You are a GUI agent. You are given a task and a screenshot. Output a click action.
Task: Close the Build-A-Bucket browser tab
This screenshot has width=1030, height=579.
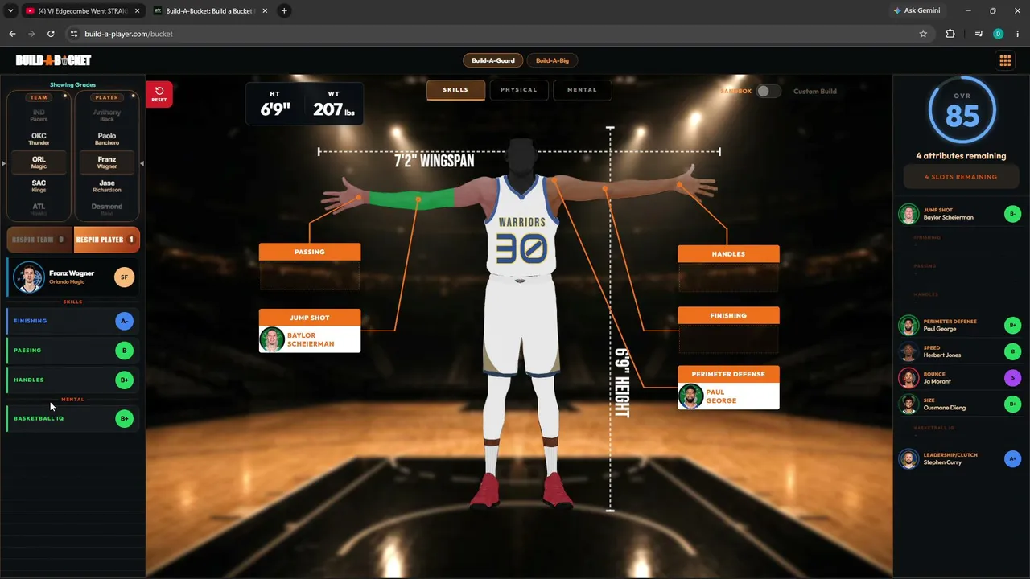coord(265,10)
